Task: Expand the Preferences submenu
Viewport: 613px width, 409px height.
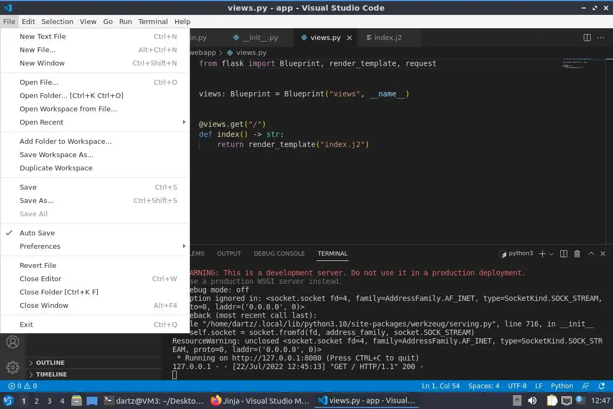Action: (95, 246)
